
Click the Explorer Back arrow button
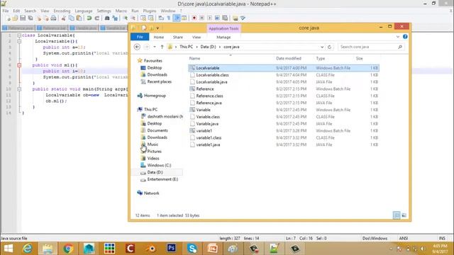click(x=137, y=47)
